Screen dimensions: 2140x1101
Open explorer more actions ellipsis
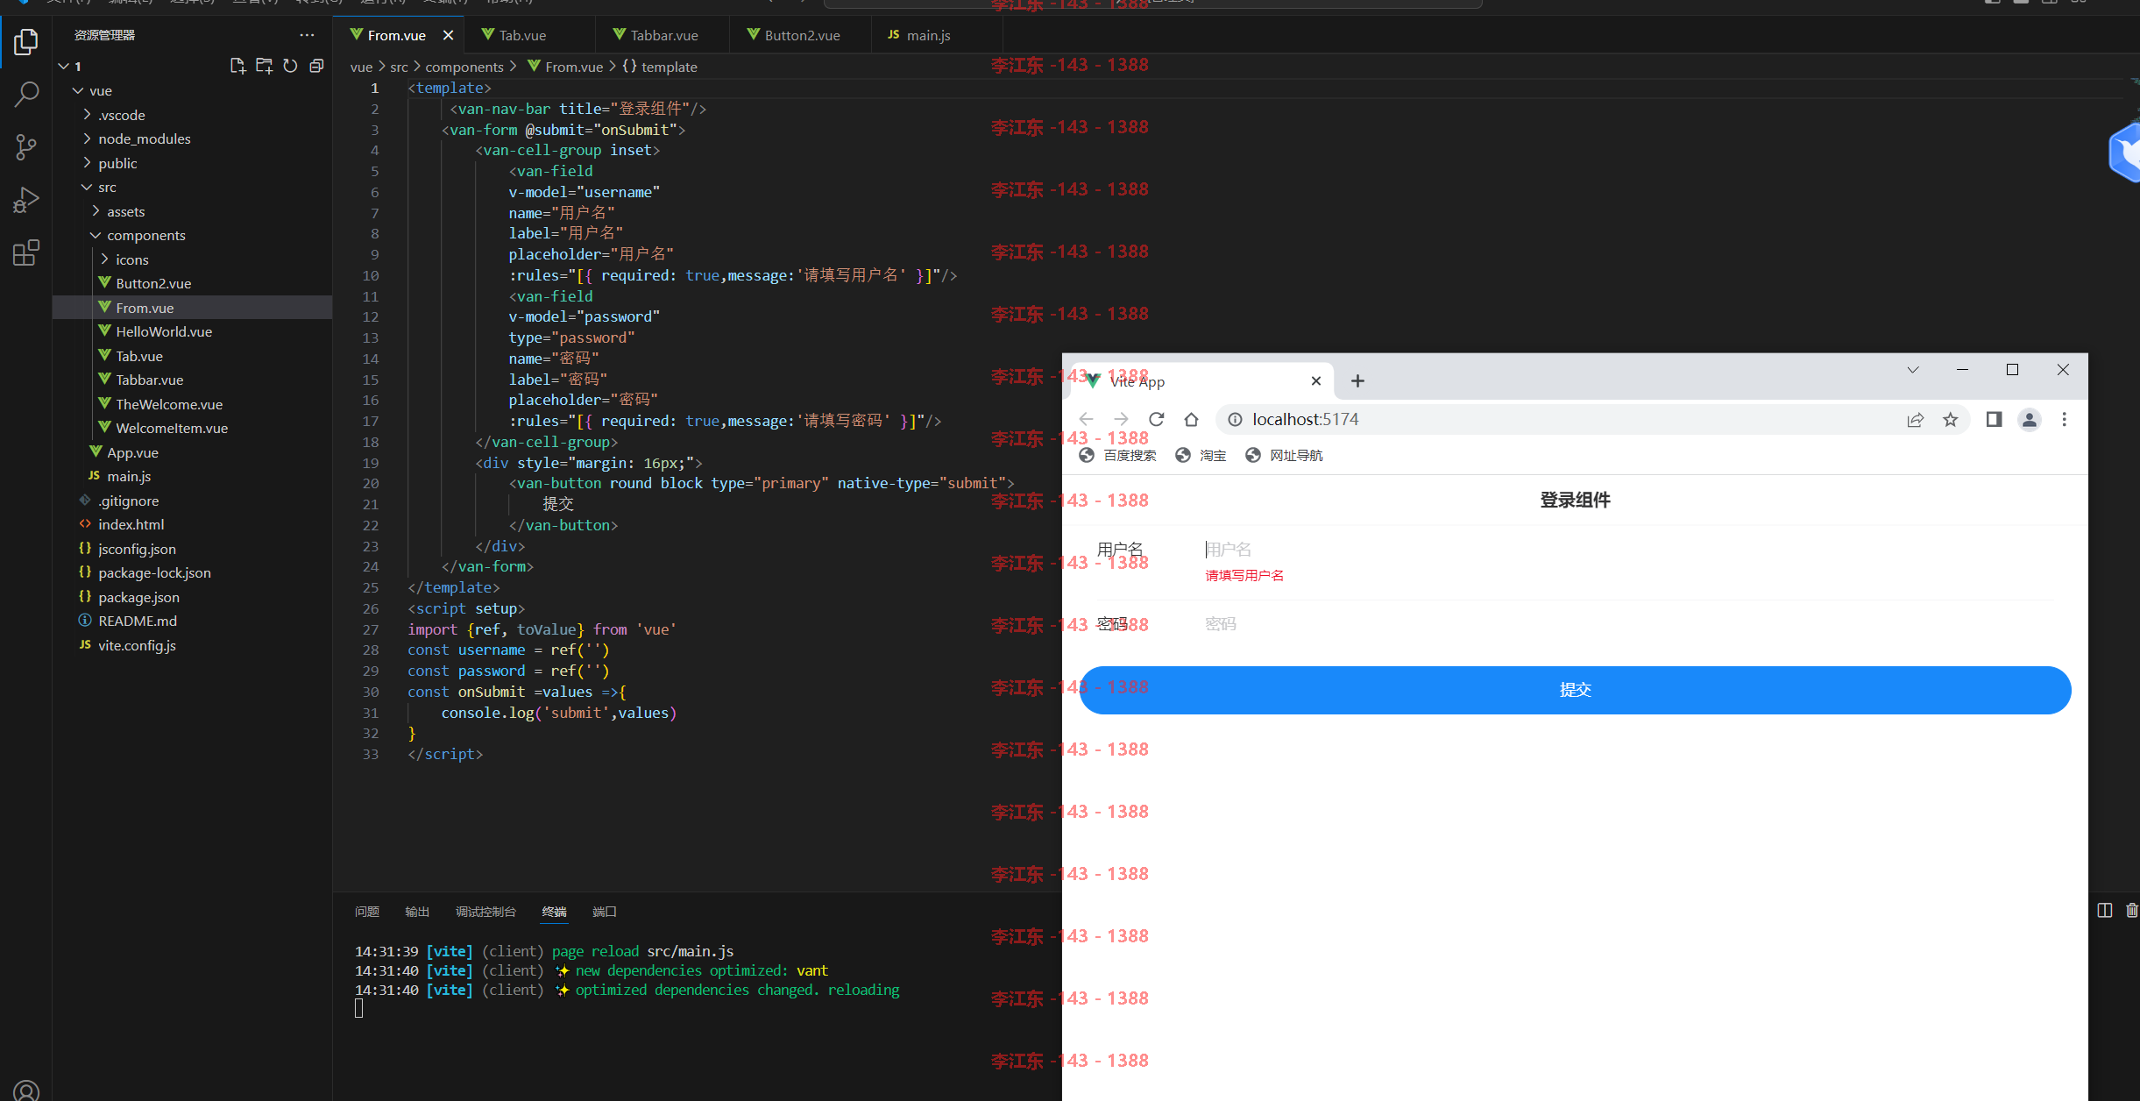click(x=307, y=35)
